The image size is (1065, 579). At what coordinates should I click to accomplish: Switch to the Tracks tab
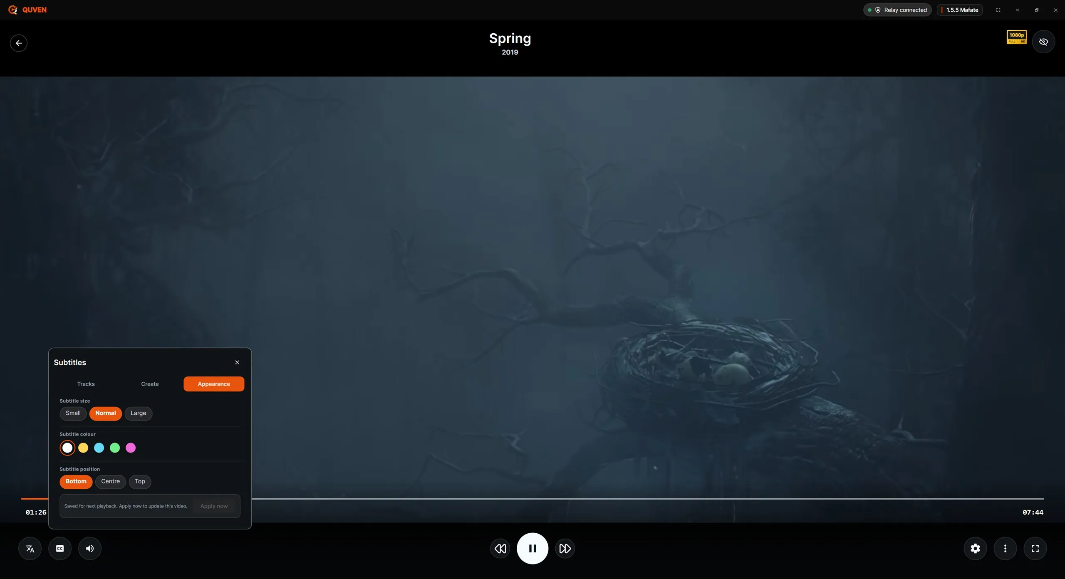[86, 384]
